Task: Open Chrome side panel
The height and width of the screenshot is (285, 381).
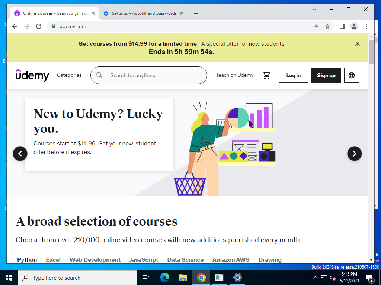Action: click(x=342, y=26)
